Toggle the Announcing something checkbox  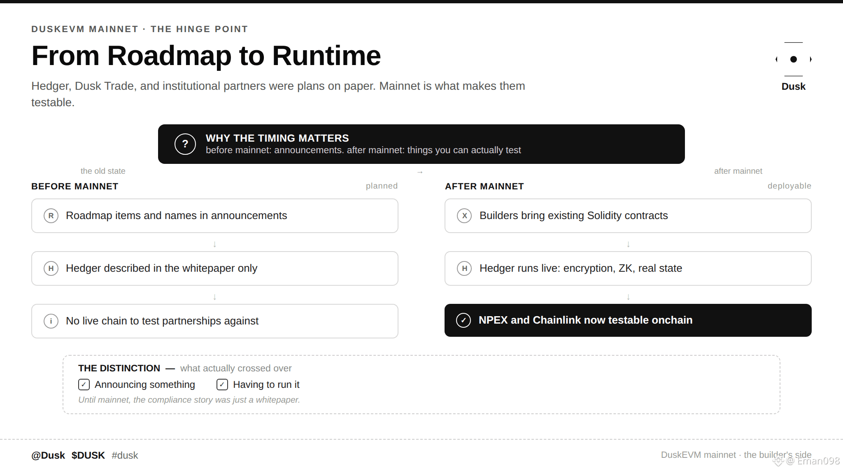(x=84, y=385)
